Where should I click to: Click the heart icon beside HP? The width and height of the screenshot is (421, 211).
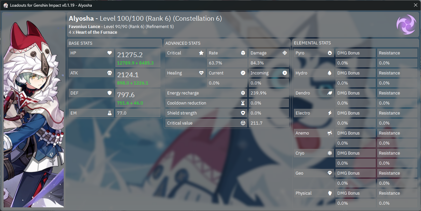[x=109, y=53]
